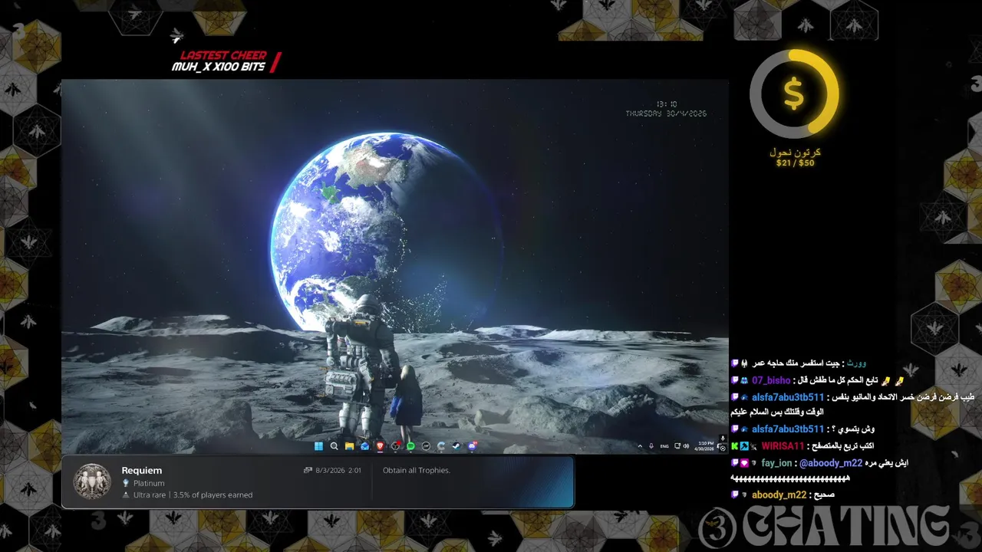
Task: Click the Twitch badge beside aboody_m22
Action: tap(735, 495)
